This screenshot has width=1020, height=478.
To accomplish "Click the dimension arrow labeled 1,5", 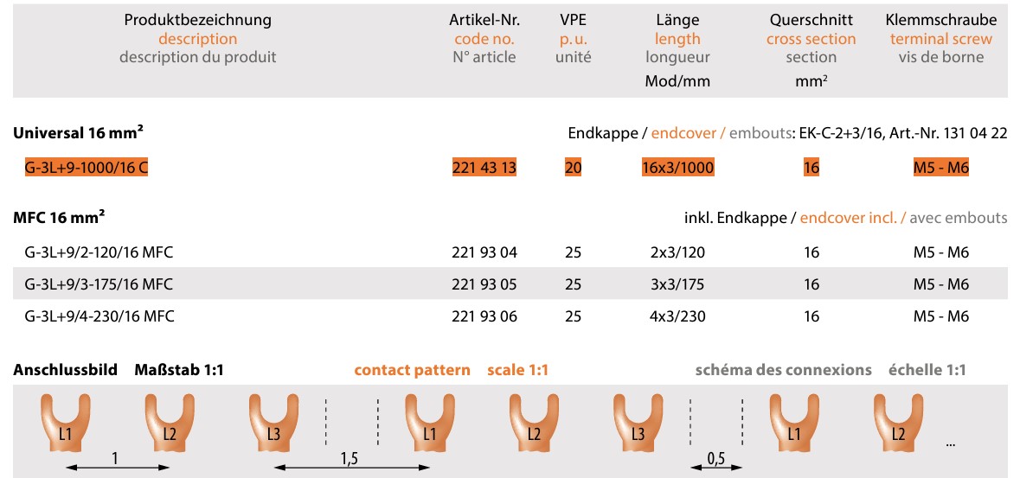I will click(x=351, y=467).
